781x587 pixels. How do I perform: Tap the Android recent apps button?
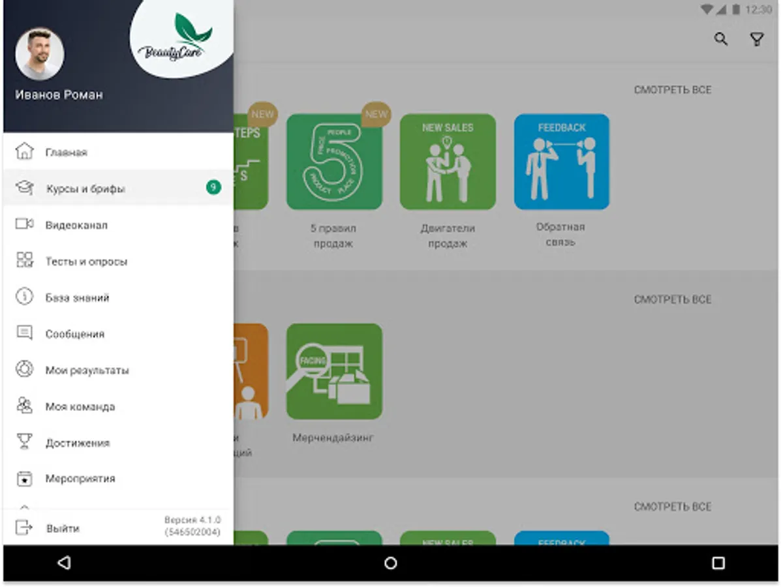(x=718, y=563)
